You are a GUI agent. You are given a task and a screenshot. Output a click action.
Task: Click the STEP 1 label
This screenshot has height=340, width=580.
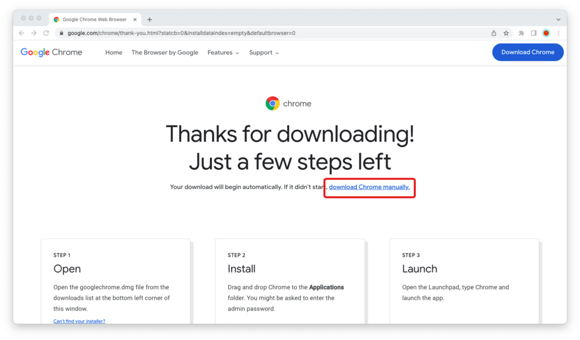click(x=62, y=255)
